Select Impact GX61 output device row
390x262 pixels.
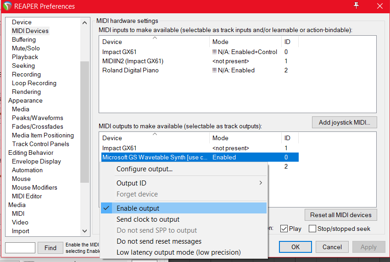[199, 148]
